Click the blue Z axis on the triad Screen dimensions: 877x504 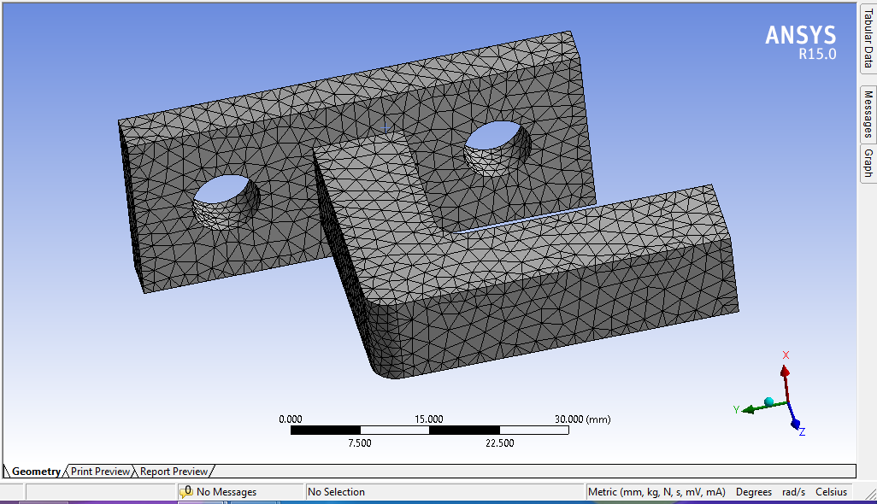796,424
